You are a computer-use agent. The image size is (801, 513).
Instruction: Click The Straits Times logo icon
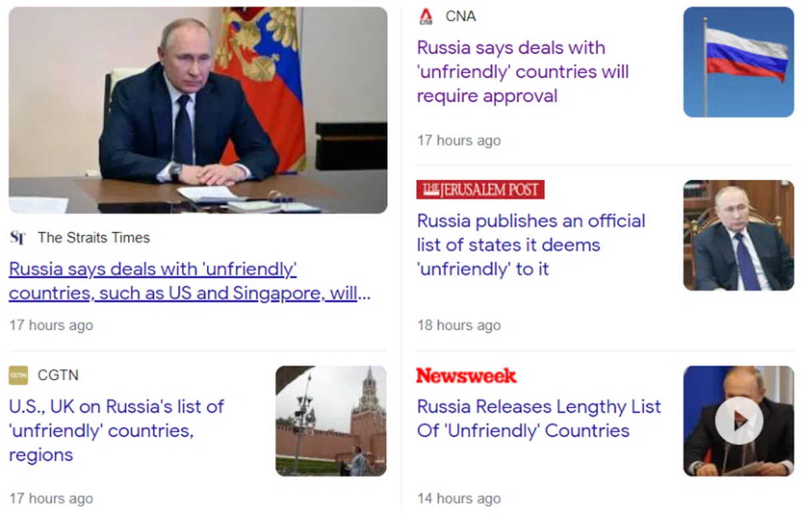[x=18, y=237]
